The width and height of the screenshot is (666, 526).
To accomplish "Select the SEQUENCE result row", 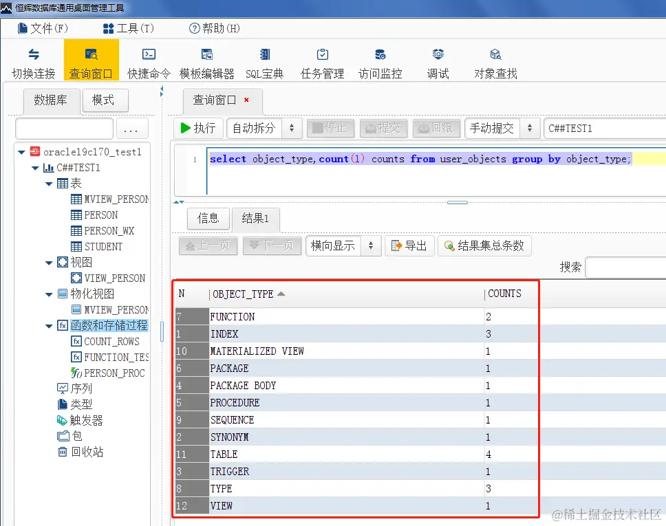I will (x=357, y=420).
